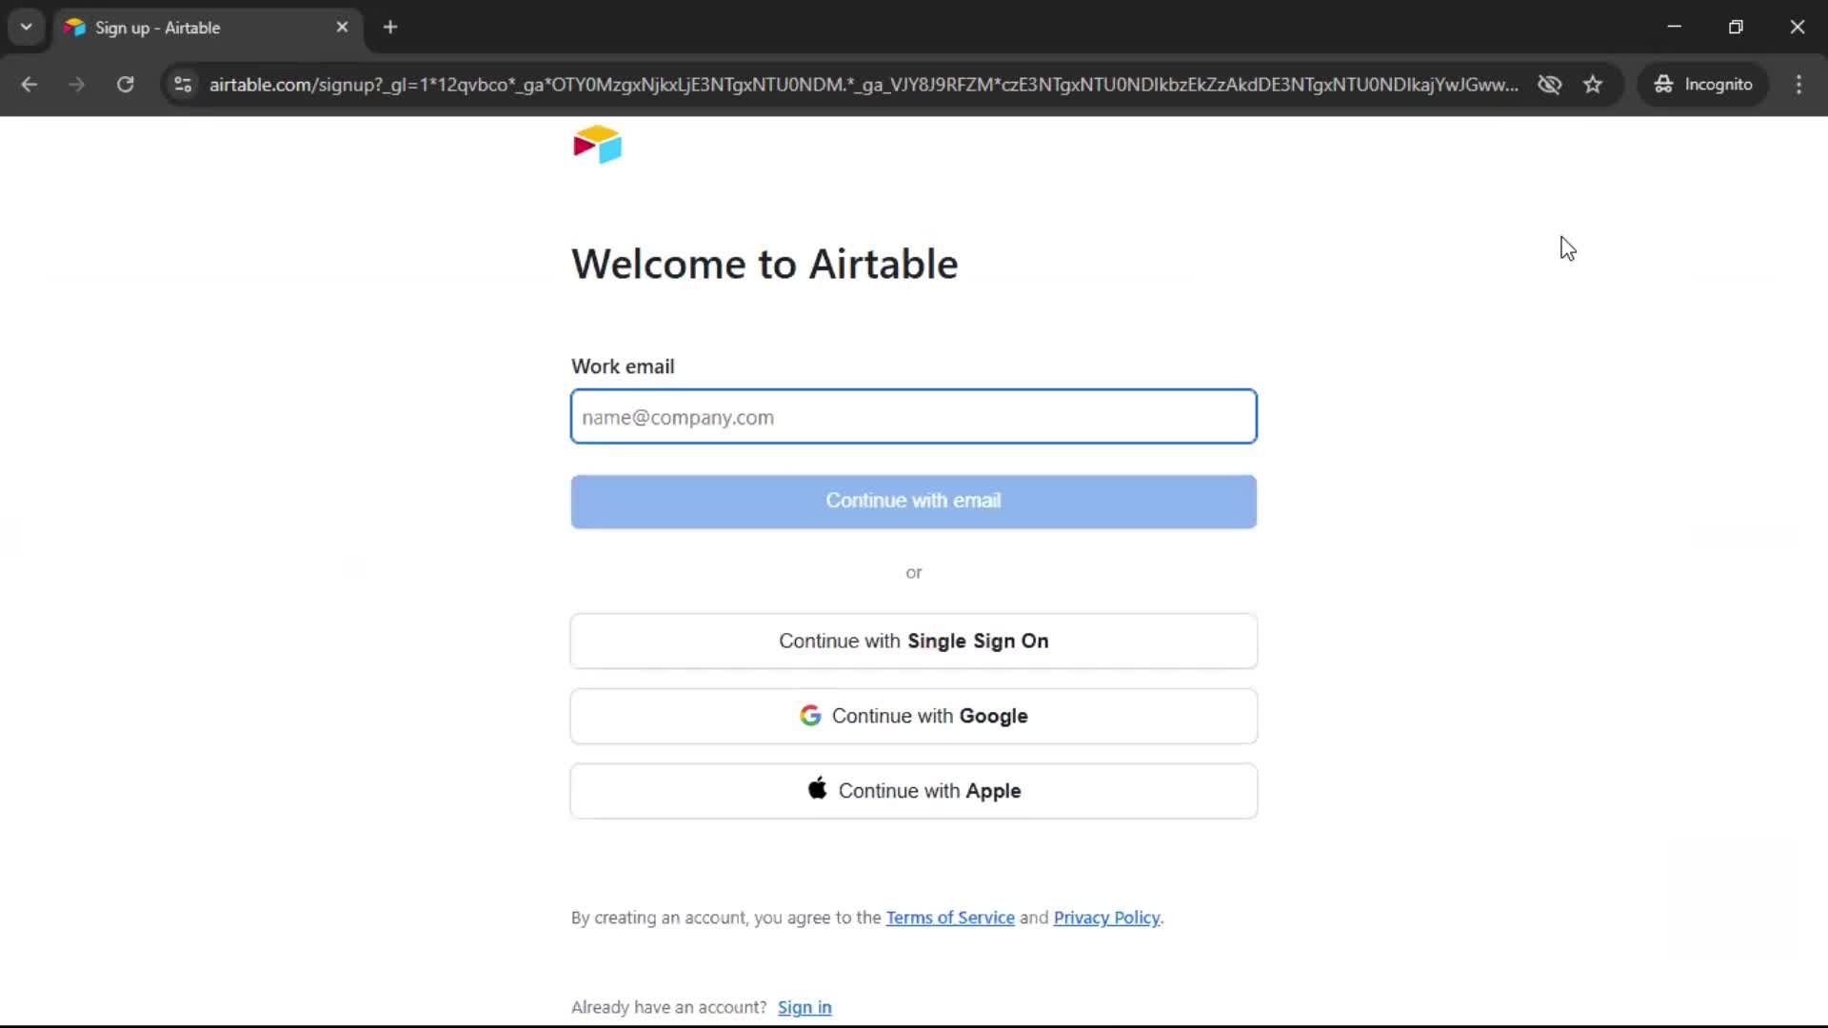Click the Apple icon on the Apple sign-in button
Image resolution: width=1828 pixels, height=1028 pixels.
click(x=817, y=788)
